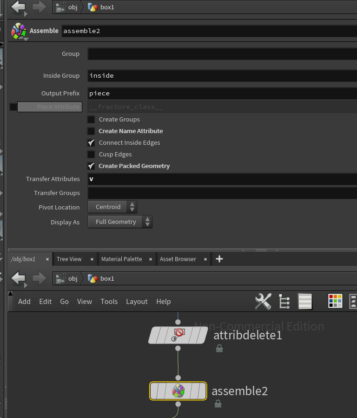357x418 pixels.
Task: Open the Edit menu
Action: [x=45, y=302]
